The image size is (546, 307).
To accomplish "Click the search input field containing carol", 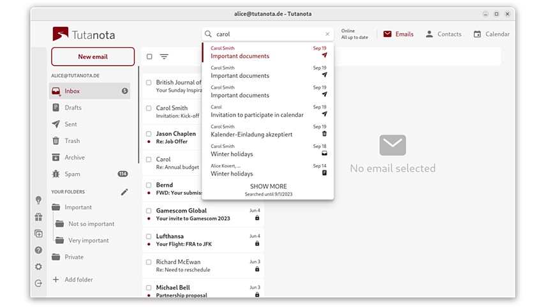I will tap(269, 34).
